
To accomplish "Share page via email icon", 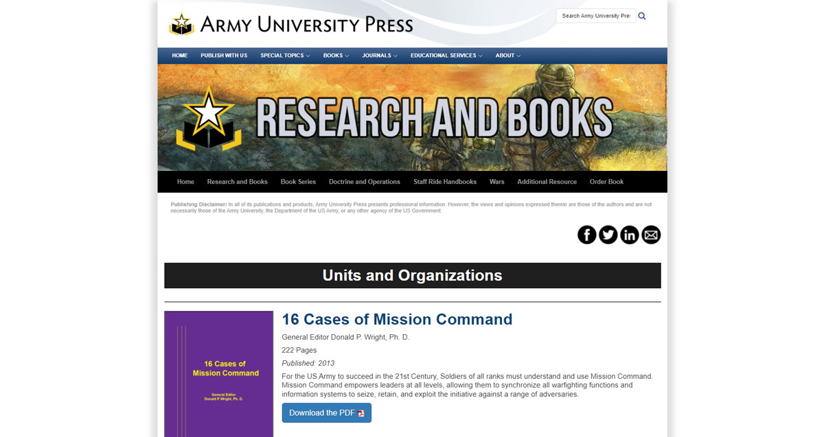I will point(651,235).
